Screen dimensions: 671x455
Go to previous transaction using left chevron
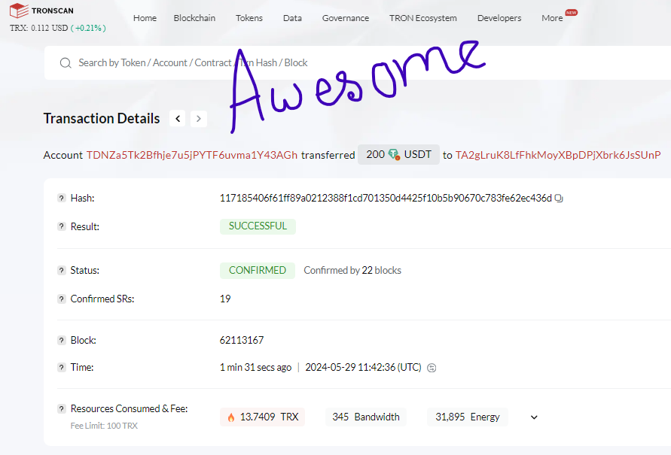tap(178, 119)
